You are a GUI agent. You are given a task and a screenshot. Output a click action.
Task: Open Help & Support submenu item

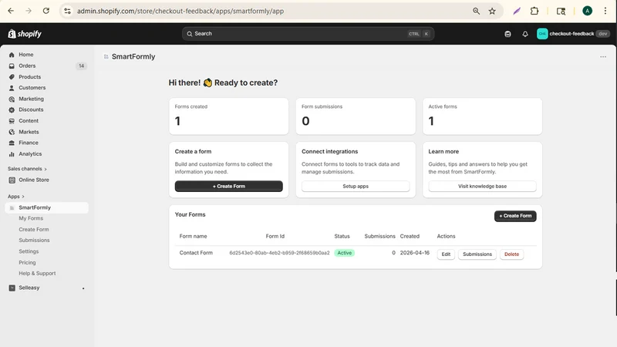pyautogui.click(x=37, y=274)
